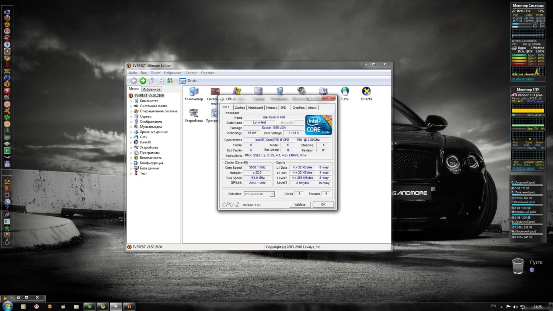This screenshot has height=311, width=553.
Task: Expand the Мультимедиа tree node
Action: (131, 127)
